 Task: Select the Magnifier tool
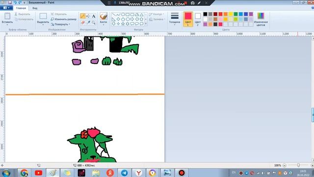point(94,23)
